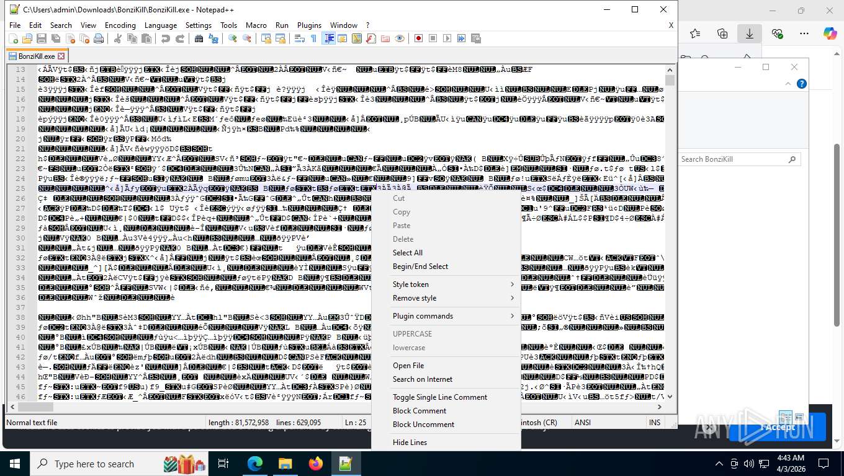Image resolution: width=844 pixels, height=476 pixels.
Task: Select the BonziKill.exe document tab
Action: point(36,56)
